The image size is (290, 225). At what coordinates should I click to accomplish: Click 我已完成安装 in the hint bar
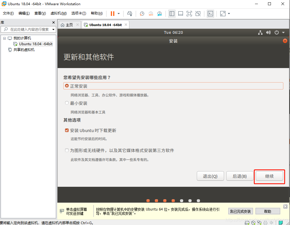tap(241, 211)
